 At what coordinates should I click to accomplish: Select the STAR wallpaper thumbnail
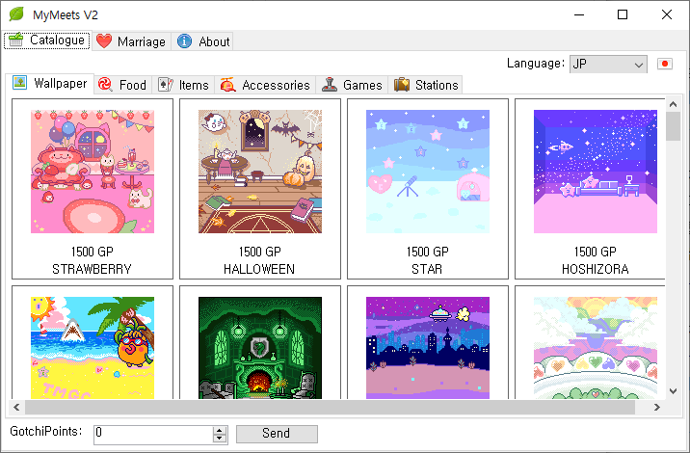click(428, 172)
